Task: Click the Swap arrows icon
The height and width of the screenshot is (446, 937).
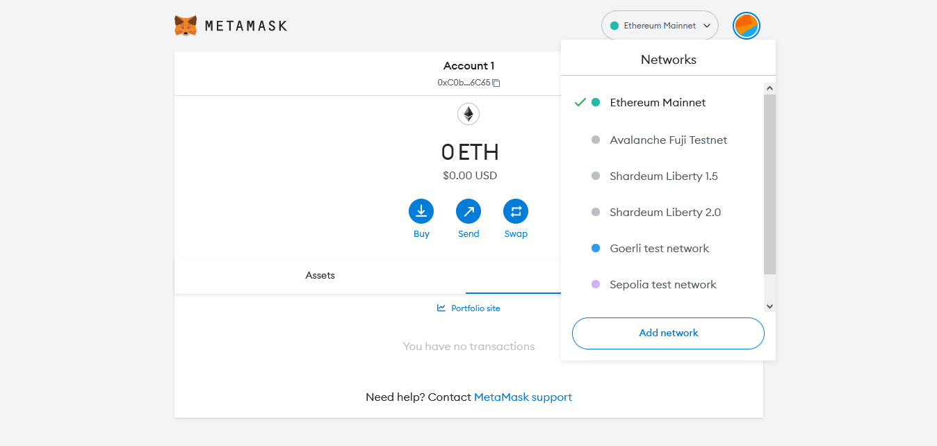Action: point(516,211)
